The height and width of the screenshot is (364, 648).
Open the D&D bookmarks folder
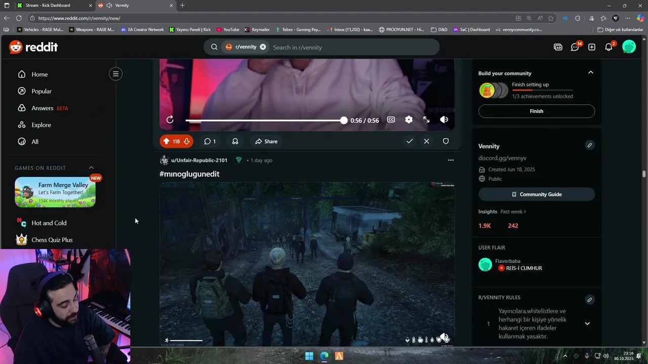(439, 30)
